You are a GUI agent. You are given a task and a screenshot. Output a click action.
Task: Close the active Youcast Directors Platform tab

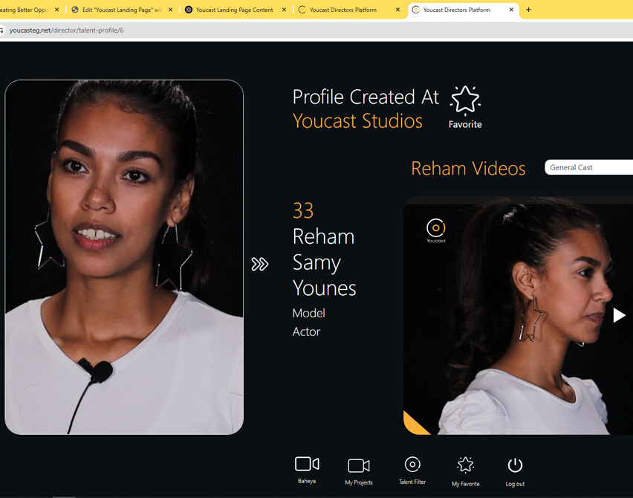click(511, 10)
